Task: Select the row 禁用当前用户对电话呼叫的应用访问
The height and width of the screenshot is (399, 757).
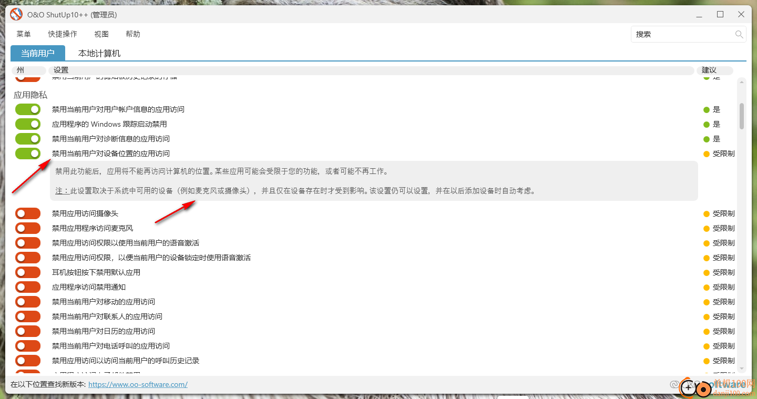Action: point(111,346)
